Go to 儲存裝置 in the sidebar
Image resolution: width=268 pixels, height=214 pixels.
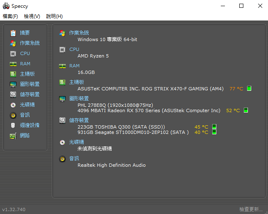click(30, 94)
